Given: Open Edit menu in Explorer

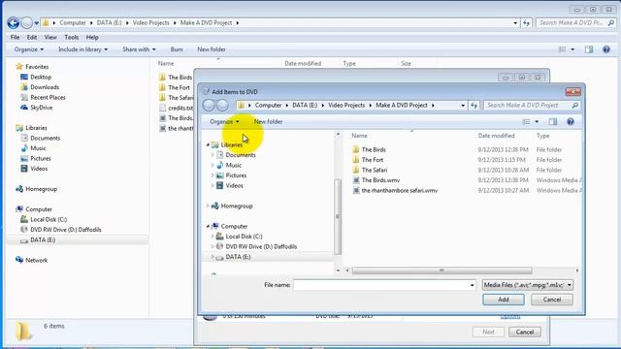Looking at the screenshot, I should point(32,37).
